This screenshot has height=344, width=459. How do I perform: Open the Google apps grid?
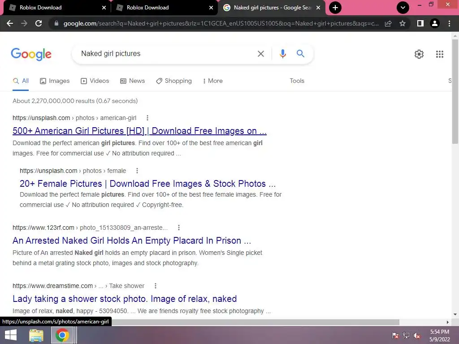pyautogui.click(x=439, y=54)
